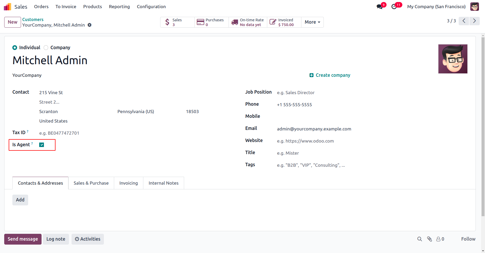Click the paperclip attachments icon
Viewport: 485px width, 253px height.
click(430, 239)
